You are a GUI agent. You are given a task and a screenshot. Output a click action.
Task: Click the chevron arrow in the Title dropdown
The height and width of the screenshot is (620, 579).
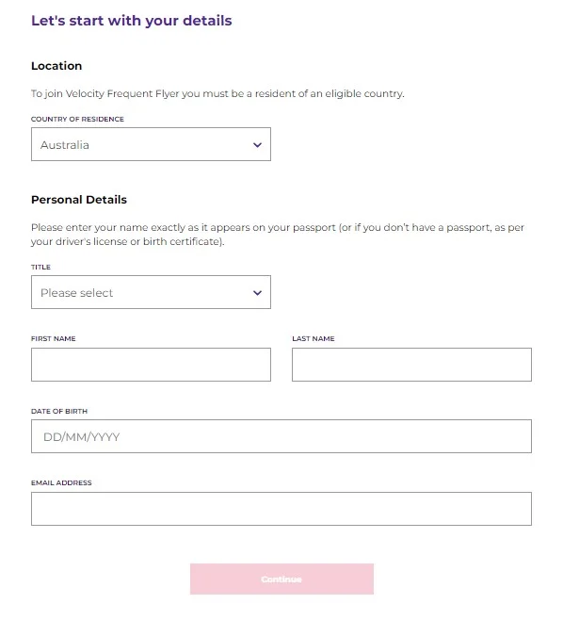tap(257, 292)
